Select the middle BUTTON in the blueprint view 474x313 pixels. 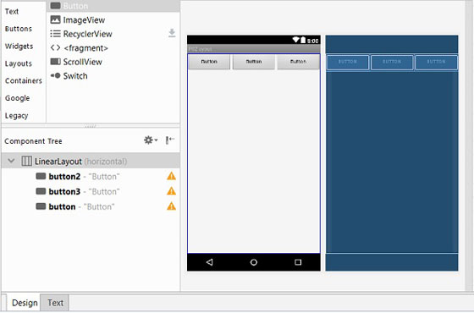tap(392, 63)
